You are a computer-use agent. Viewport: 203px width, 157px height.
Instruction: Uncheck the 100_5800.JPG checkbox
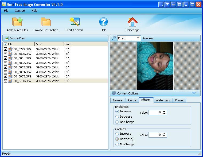click(5, 53)
